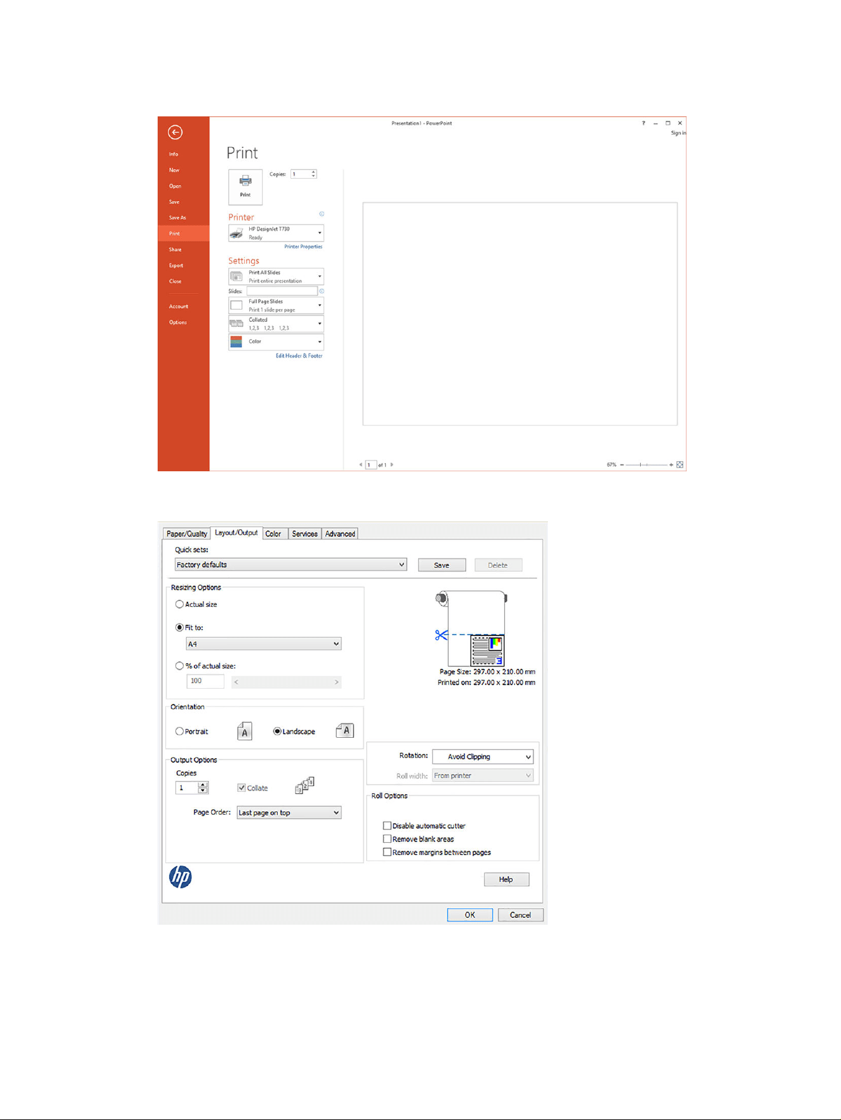This screenshot has height=1120, width=841.
Task: Open Quick sets Factory defaults dropdown
Action: tap(291, 565)
